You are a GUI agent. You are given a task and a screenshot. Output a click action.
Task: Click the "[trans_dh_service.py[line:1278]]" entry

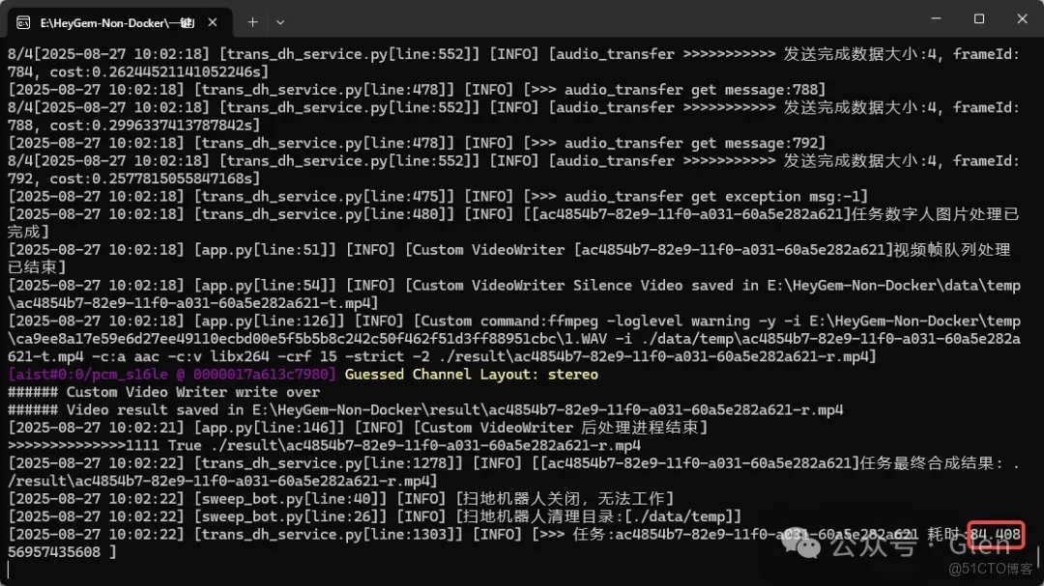tap(329, 463)
